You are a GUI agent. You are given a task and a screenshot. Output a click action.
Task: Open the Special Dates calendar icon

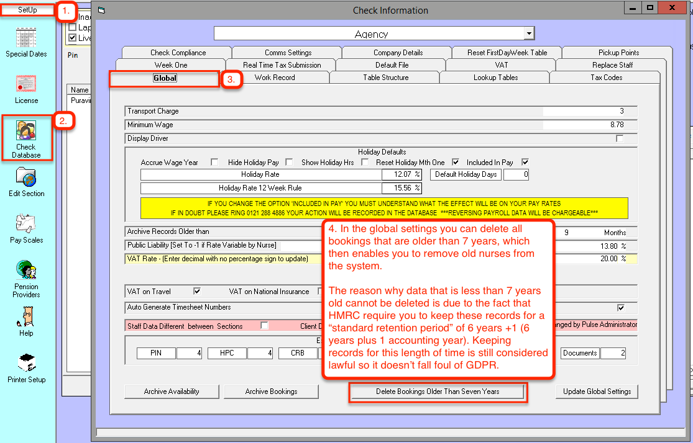(26, 38)
